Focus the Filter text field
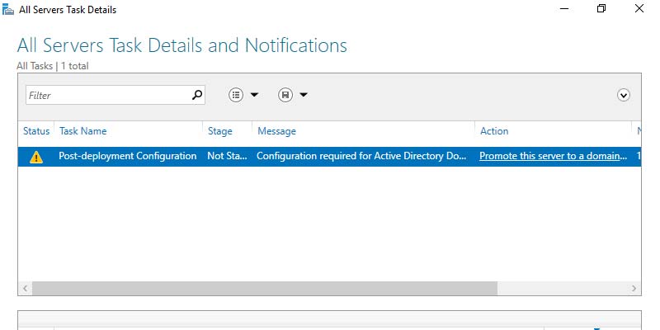Screen dimensions: 660x330 (107, 95)
